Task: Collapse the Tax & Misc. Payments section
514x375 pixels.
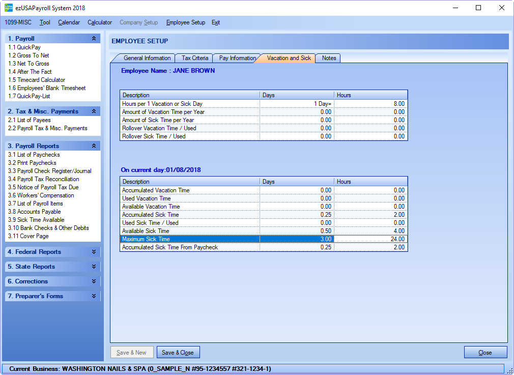Action: pyautogui.click(x=94, y=111)
